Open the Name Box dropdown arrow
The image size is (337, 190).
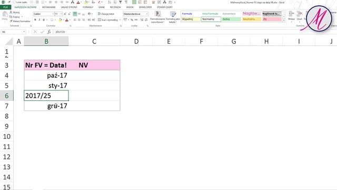tap(24, 32)
